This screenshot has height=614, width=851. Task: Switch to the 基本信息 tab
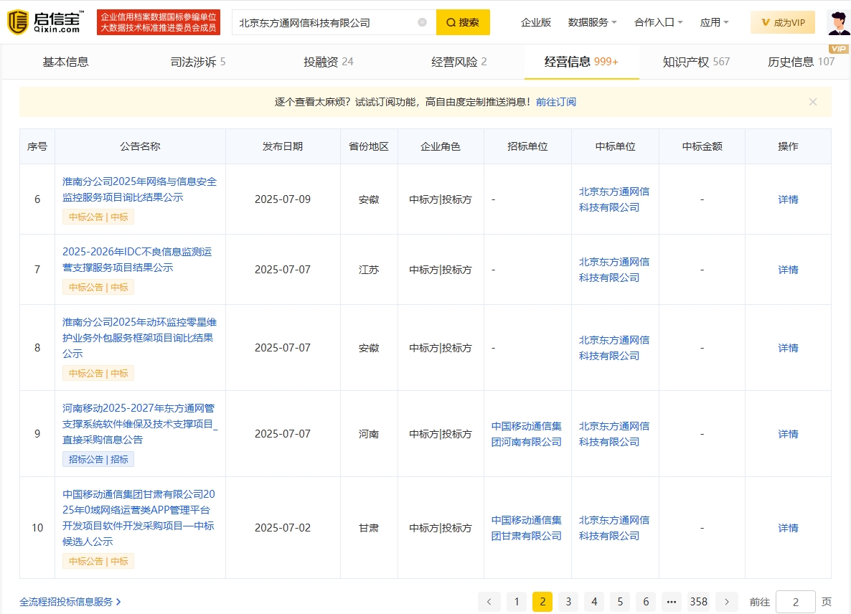(66, 62)
